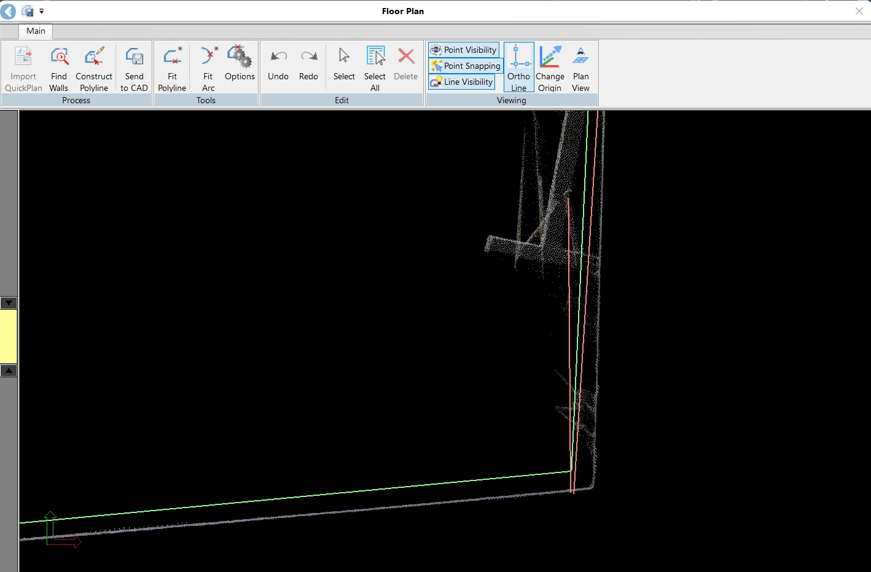Select the Fit Polyline tool

pyautogui.click(x=172, y=68)
